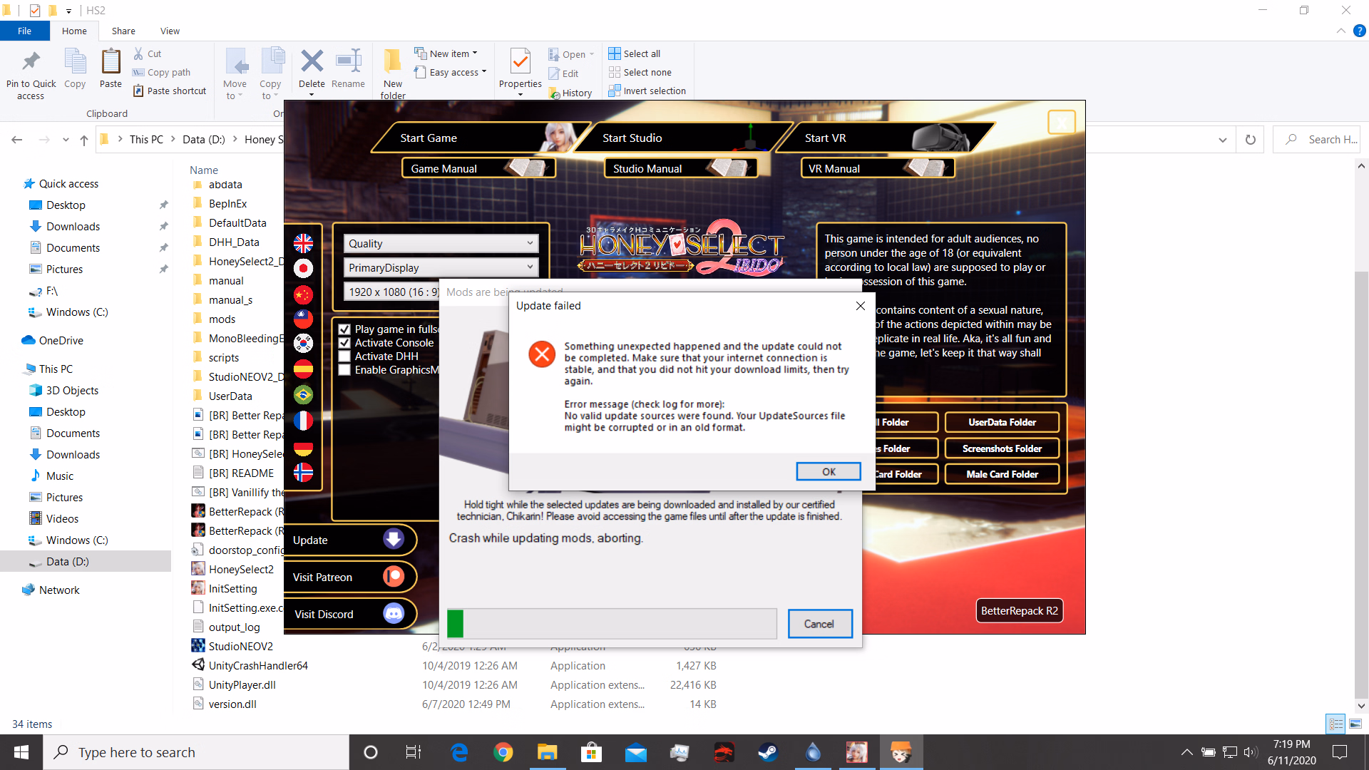Click the Visit Patreon button
The image size is (1369, 770).
point(349,577)
